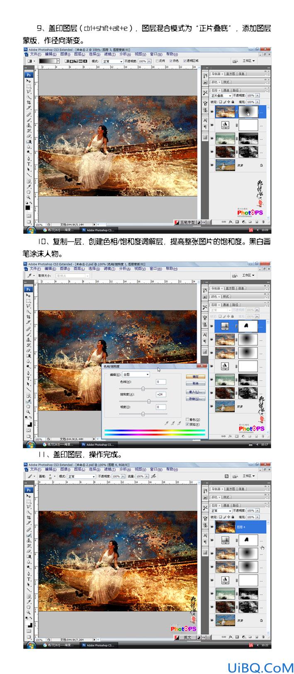Enable 着色 checkbox in Hue/Saturation dialog
294x674 pixels.
[x=187, y=419]
